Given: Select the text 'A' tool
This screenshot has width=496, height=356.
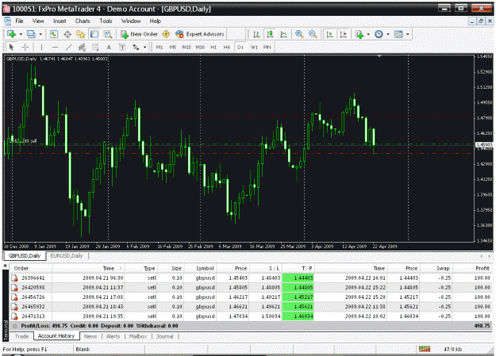Looking at the screenshot, I should click(x=109, y=48).
